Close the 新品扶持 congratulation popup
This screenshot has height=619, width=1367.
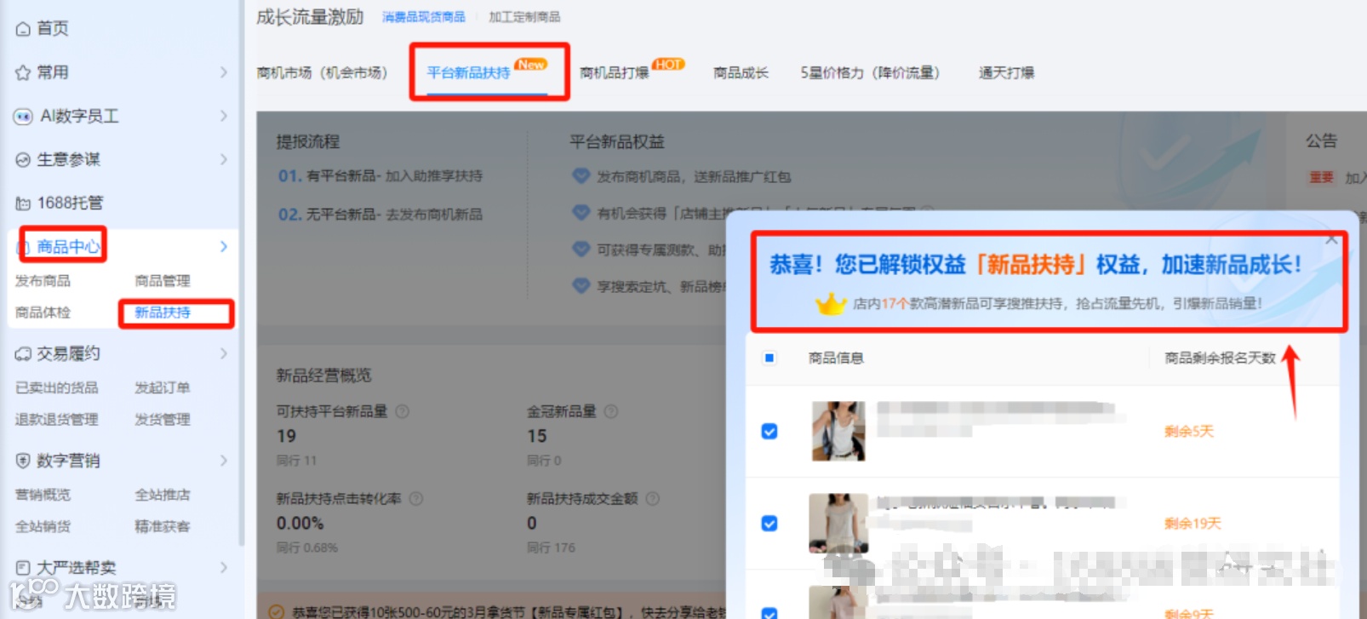click(1331, 240)
